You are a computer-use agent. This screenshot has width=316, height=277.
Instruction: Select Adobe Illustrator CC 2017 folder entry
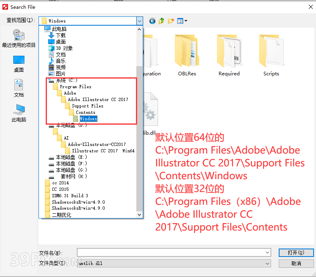point(95,99)
